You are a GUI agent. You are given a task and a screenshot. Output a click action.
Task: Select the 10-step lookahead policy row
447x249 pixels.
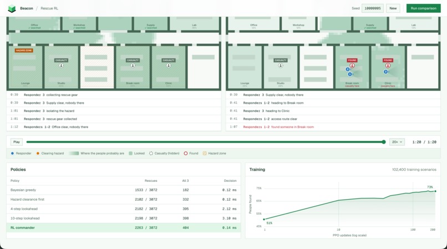click(x=124, y=218)
